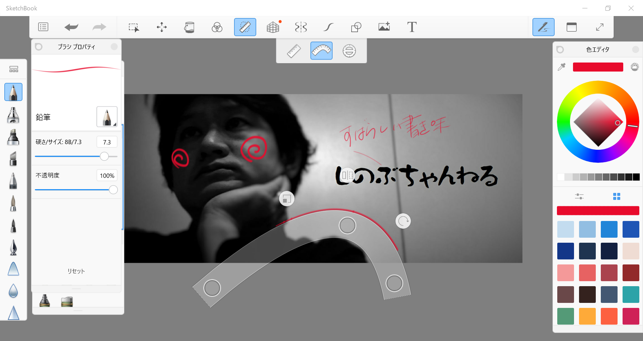
Task: Select the chisel-tip marker brush
Action: [x=13, y=159]
